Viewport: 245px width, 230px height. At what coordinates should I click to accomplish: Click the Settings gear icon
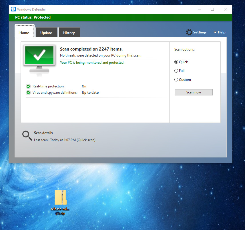click(189, 32)
